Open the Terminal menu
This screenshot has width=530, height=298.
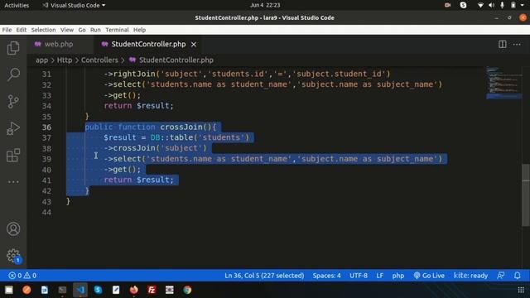tap(117, 30)
